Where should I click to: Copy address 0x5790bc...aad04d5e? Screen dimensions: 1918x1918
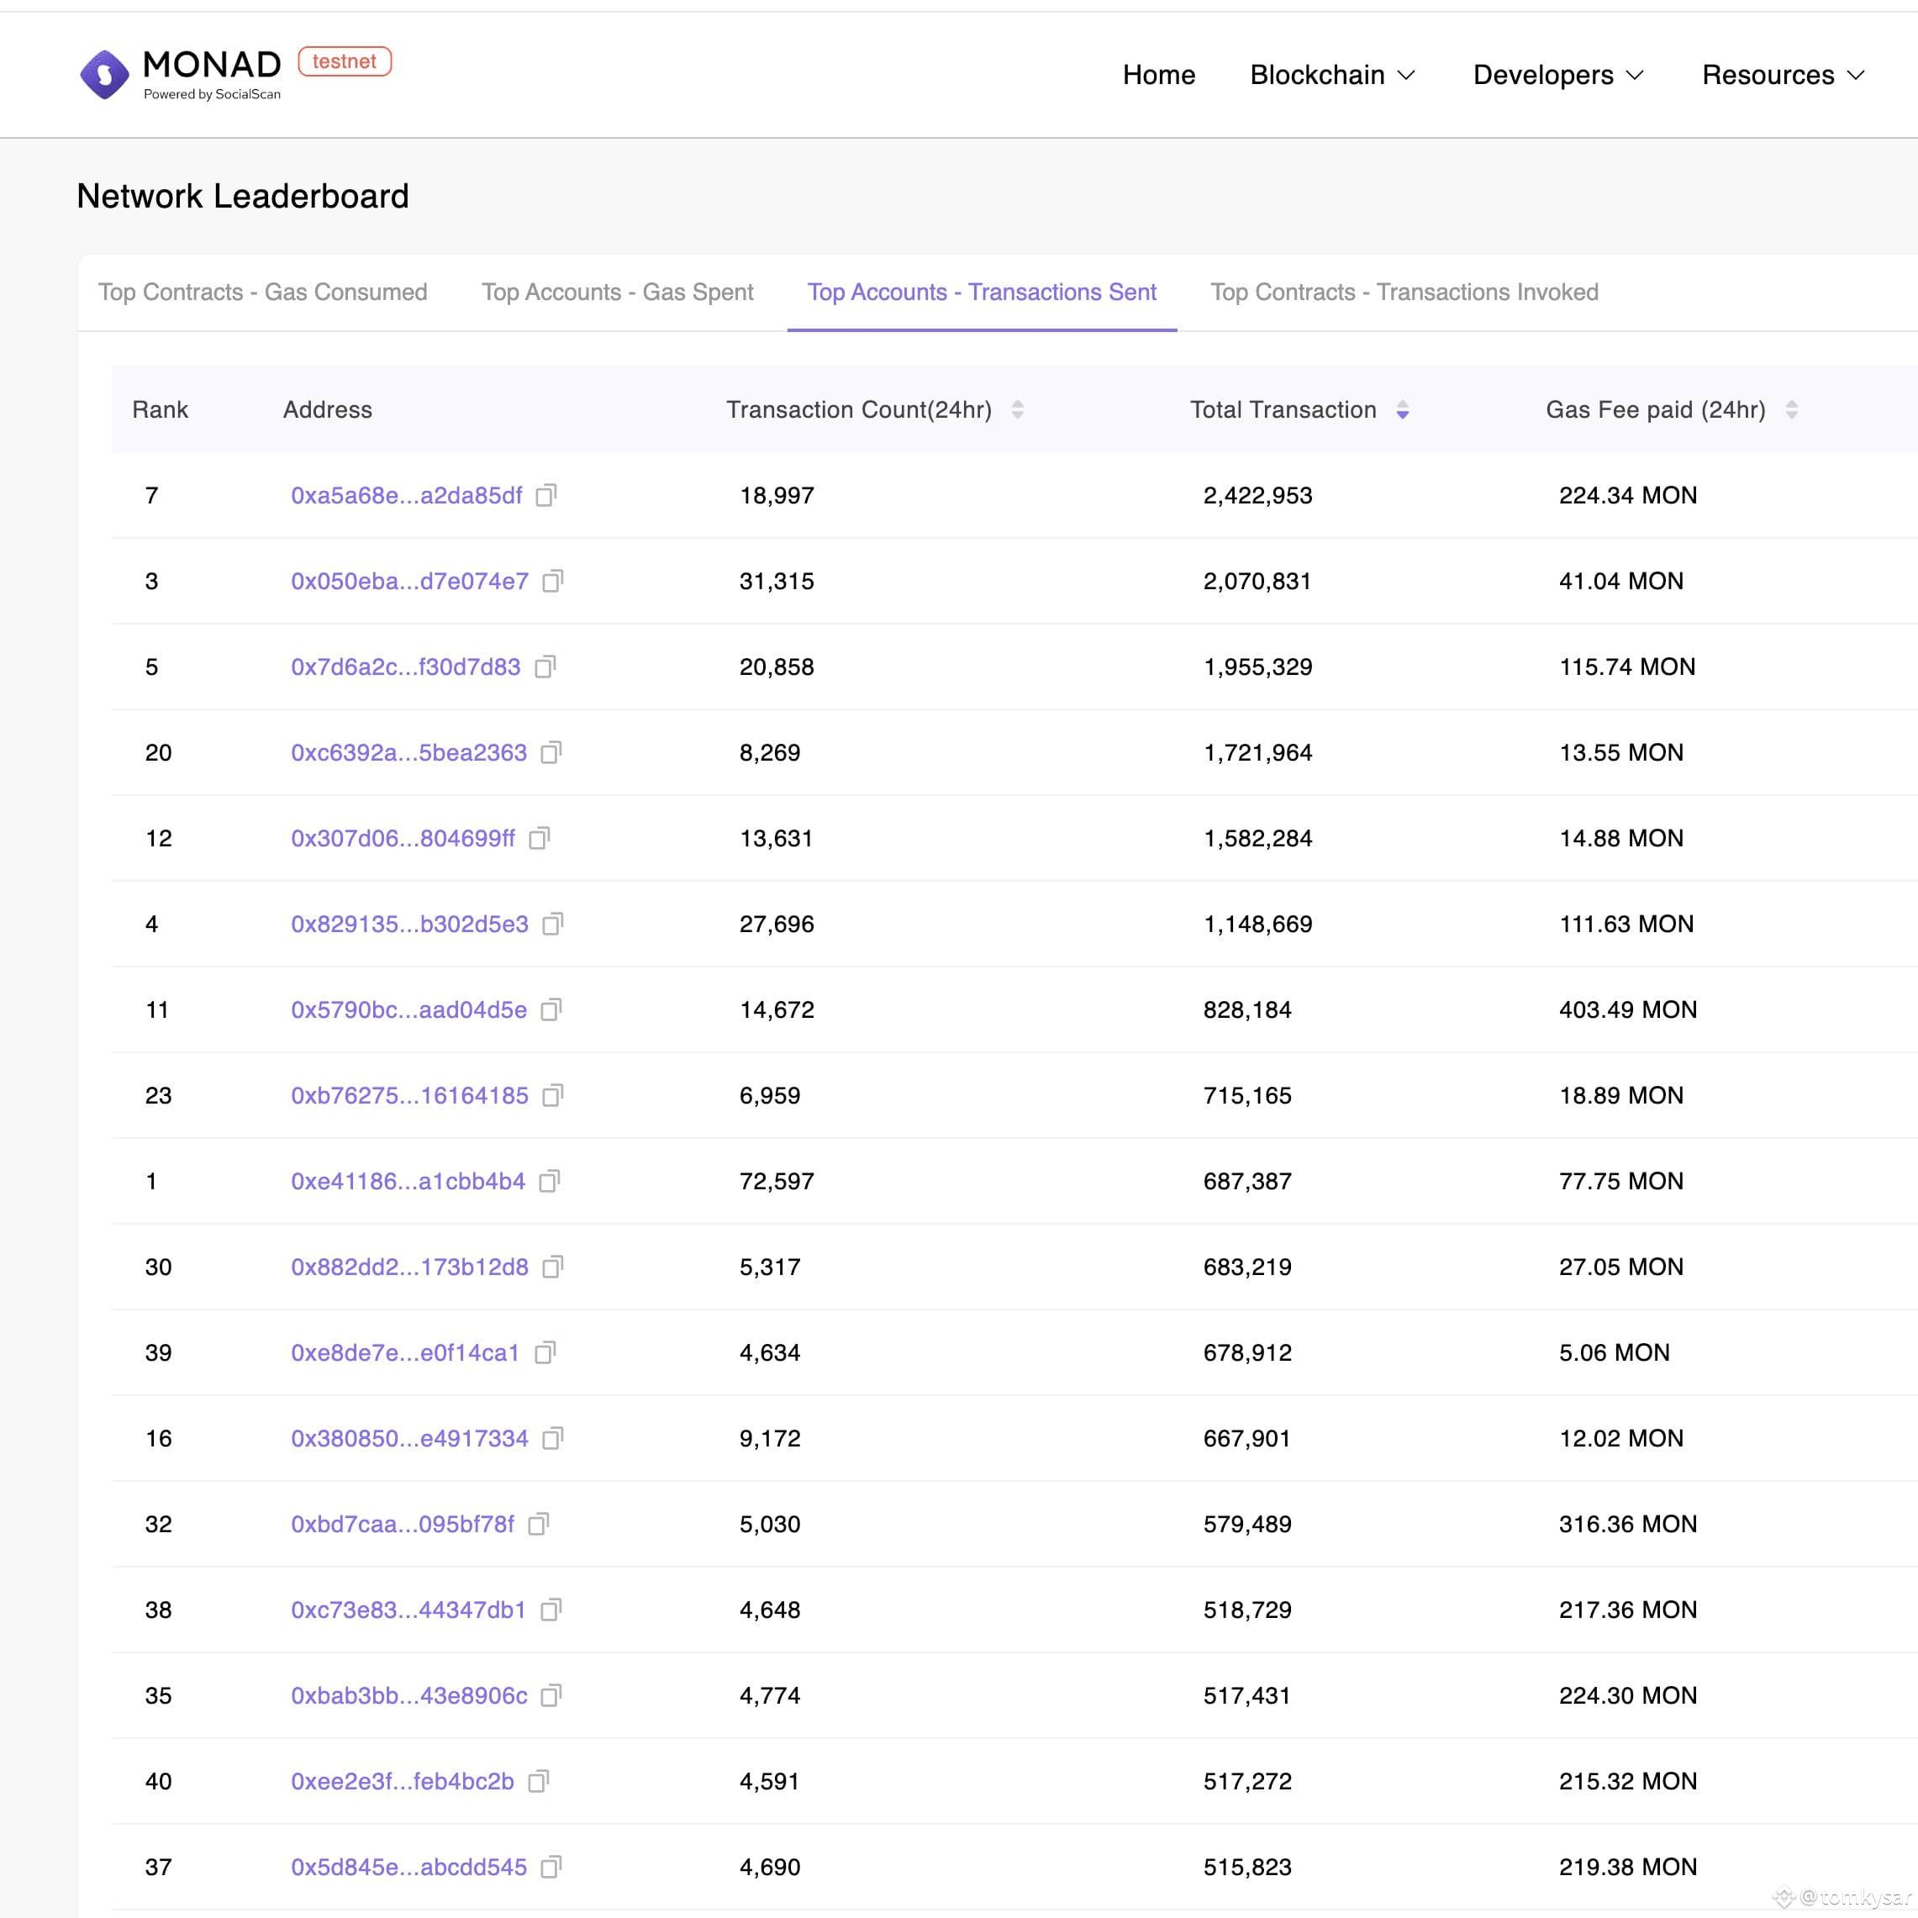pos(551,1009)
